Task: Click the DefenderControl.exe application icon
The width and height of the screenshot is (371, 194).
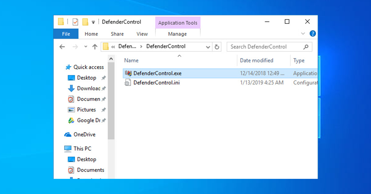Action: pos(128,74)
